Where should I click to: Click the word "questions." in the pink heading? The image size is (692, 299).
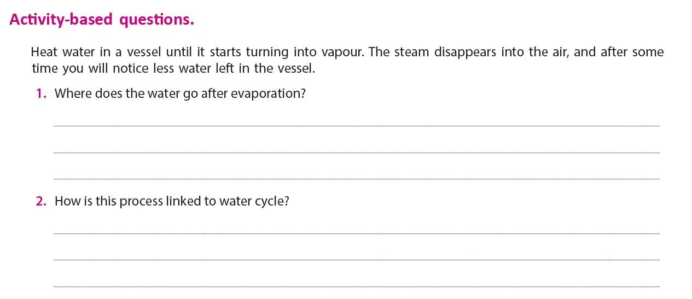point(157,20)
